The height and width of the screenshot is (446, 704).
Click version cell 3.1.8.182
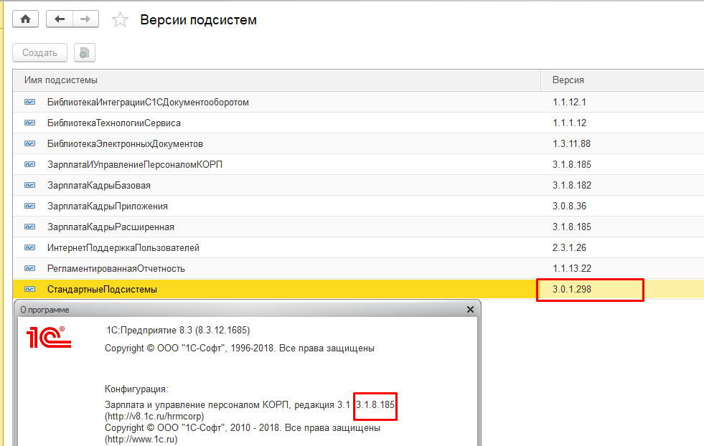[x=571, y=185]
